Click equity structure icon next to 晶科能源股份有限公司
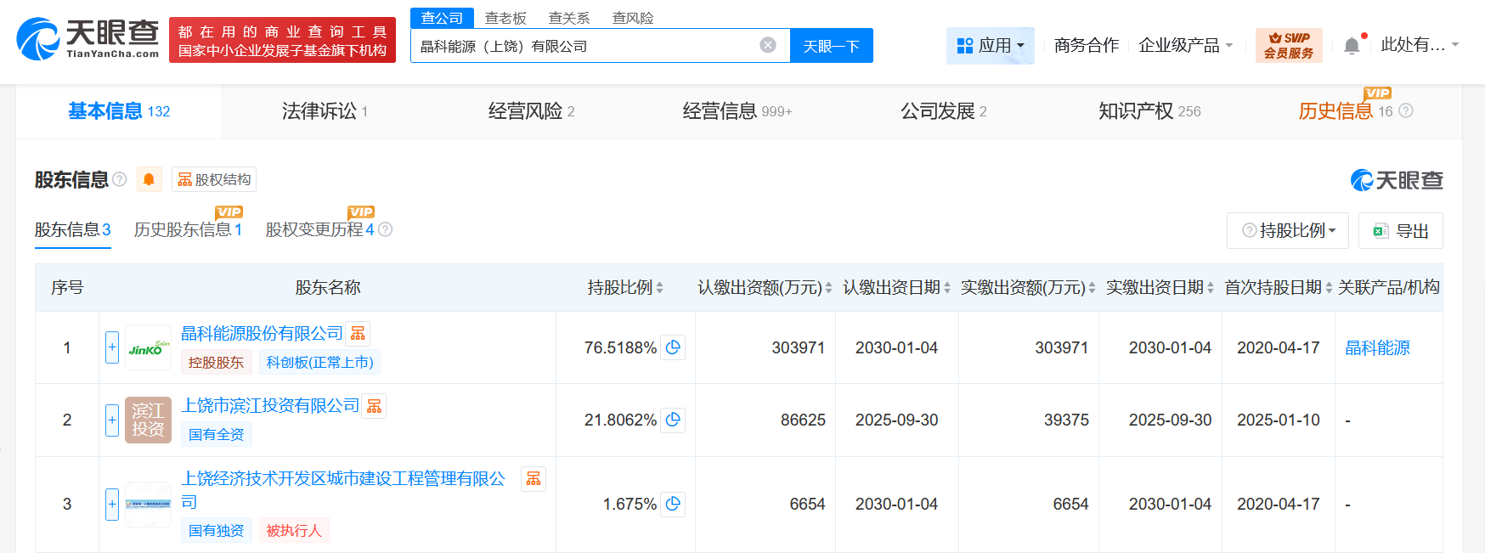The width and height of the screenshot is (1485, 553). coord(359,334)
